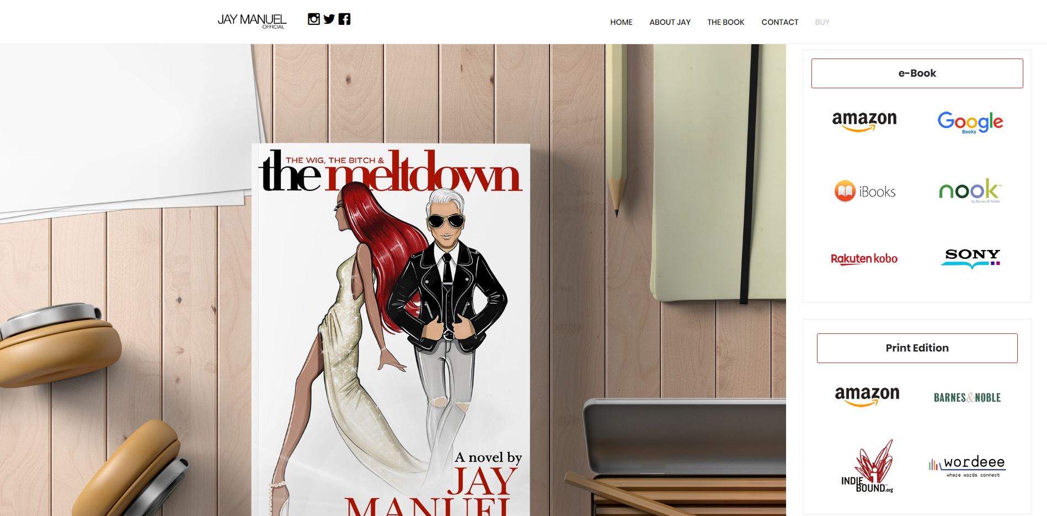Image resolution: width=1047 pixels, height=516 pixels.
Task: Open the Twitter social icon
Action: point(329,19)
